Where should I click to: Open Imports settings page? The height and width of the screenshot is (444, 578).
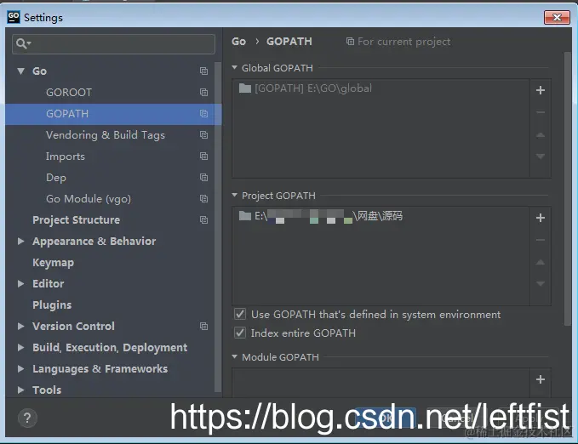pos(66,157)
